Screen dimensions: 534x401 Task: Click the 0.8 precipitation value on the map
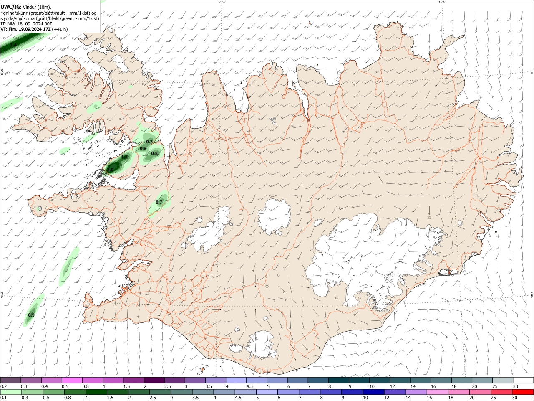pyautogui.click(x=154, y=153)
